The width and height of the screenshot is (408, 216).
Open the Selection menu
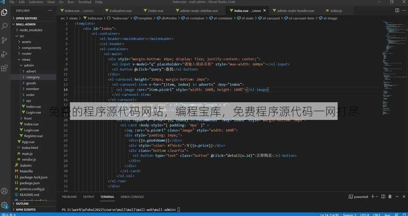tap(36, 2)
